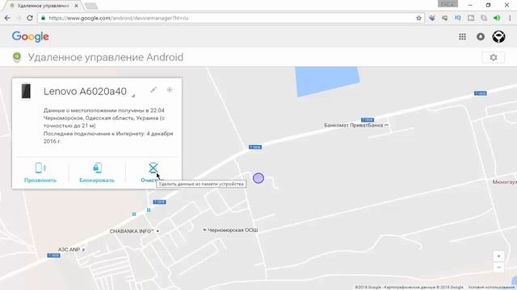
Task: Expand the Lenovo A6020a40 device dropdown
Action: tap(133, 96)
